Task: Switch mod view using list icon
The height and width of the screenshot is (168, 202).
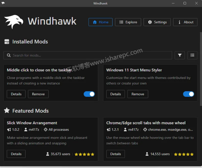Action: pyautogui.click(x=192, y=55)
